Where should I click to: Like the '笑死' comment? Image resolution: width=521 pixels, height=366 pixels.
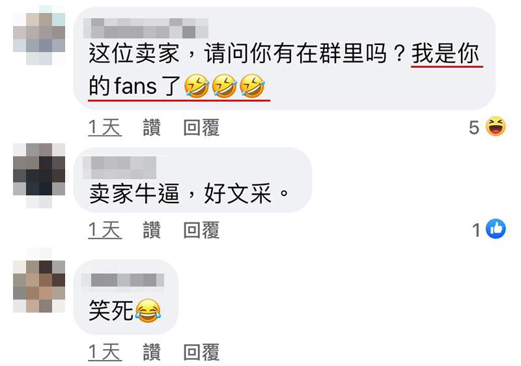[x=152, y=352]
